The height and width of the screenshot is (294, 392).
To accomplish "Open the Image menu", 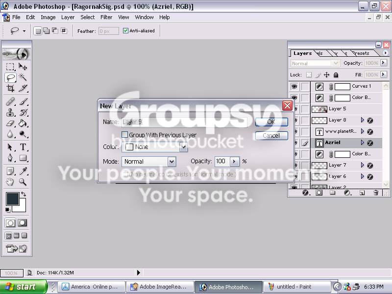I will coord(48,17).
